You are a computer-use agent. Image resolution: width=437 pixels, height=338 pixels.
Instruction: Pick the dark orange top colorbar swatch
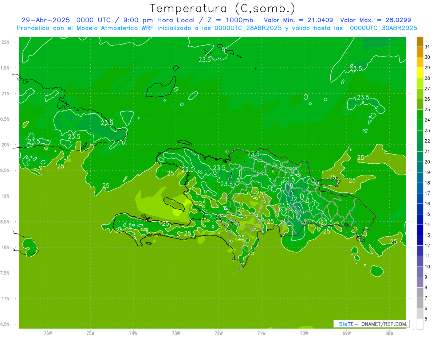[420, 42]
